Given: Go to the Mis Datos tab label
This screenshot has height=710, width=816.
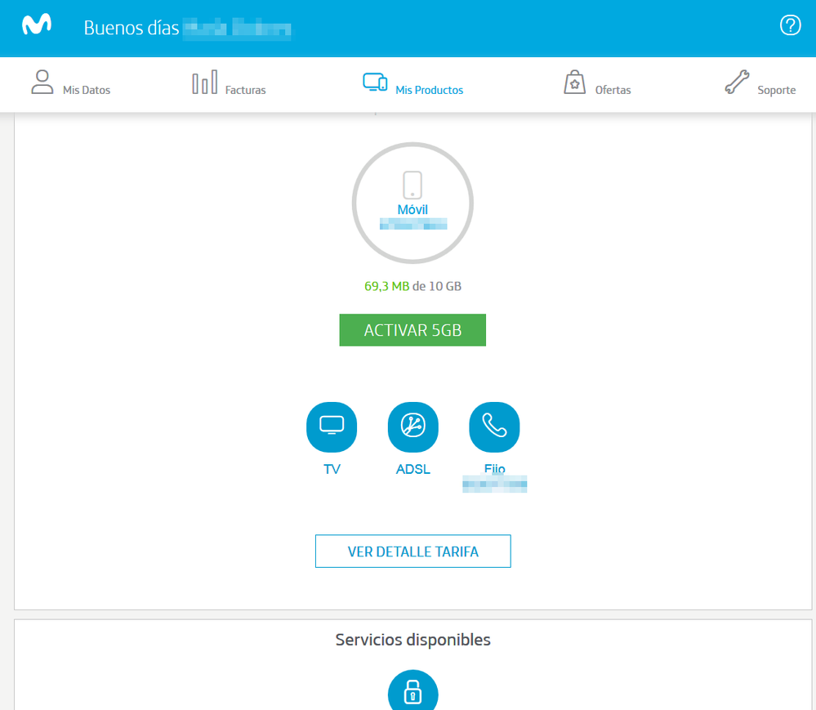Looking at the screenshot, I should [x=87, y=91].
